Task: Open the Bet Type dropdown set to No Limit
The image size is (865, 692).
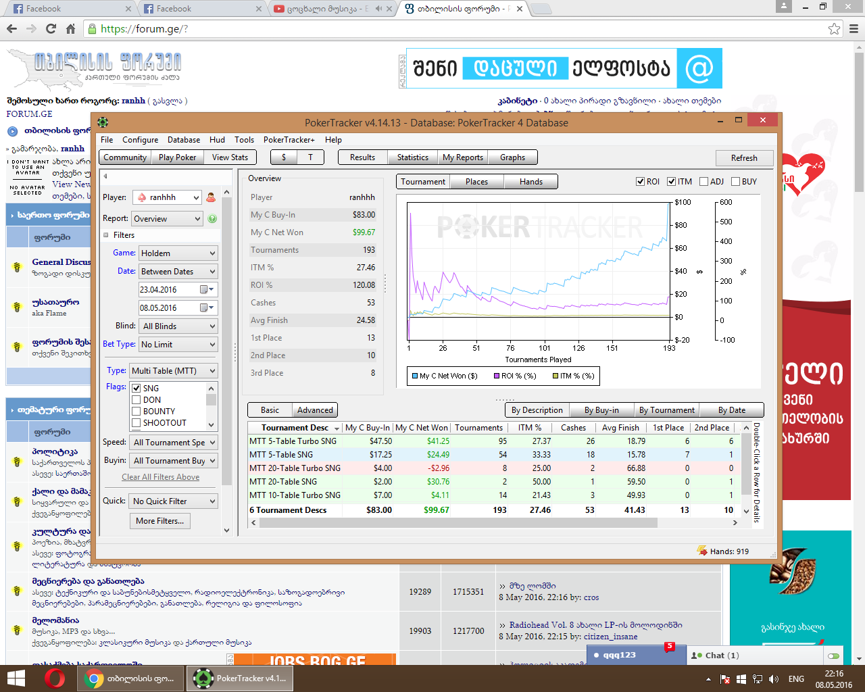Action: (x=178, y=345)
